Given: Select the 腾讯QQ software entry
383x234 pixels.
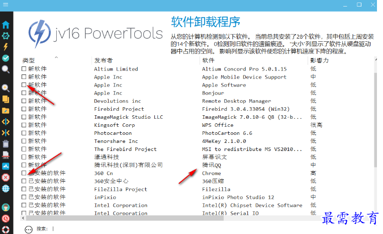Looking at the screenshot, I should point(212,165).
